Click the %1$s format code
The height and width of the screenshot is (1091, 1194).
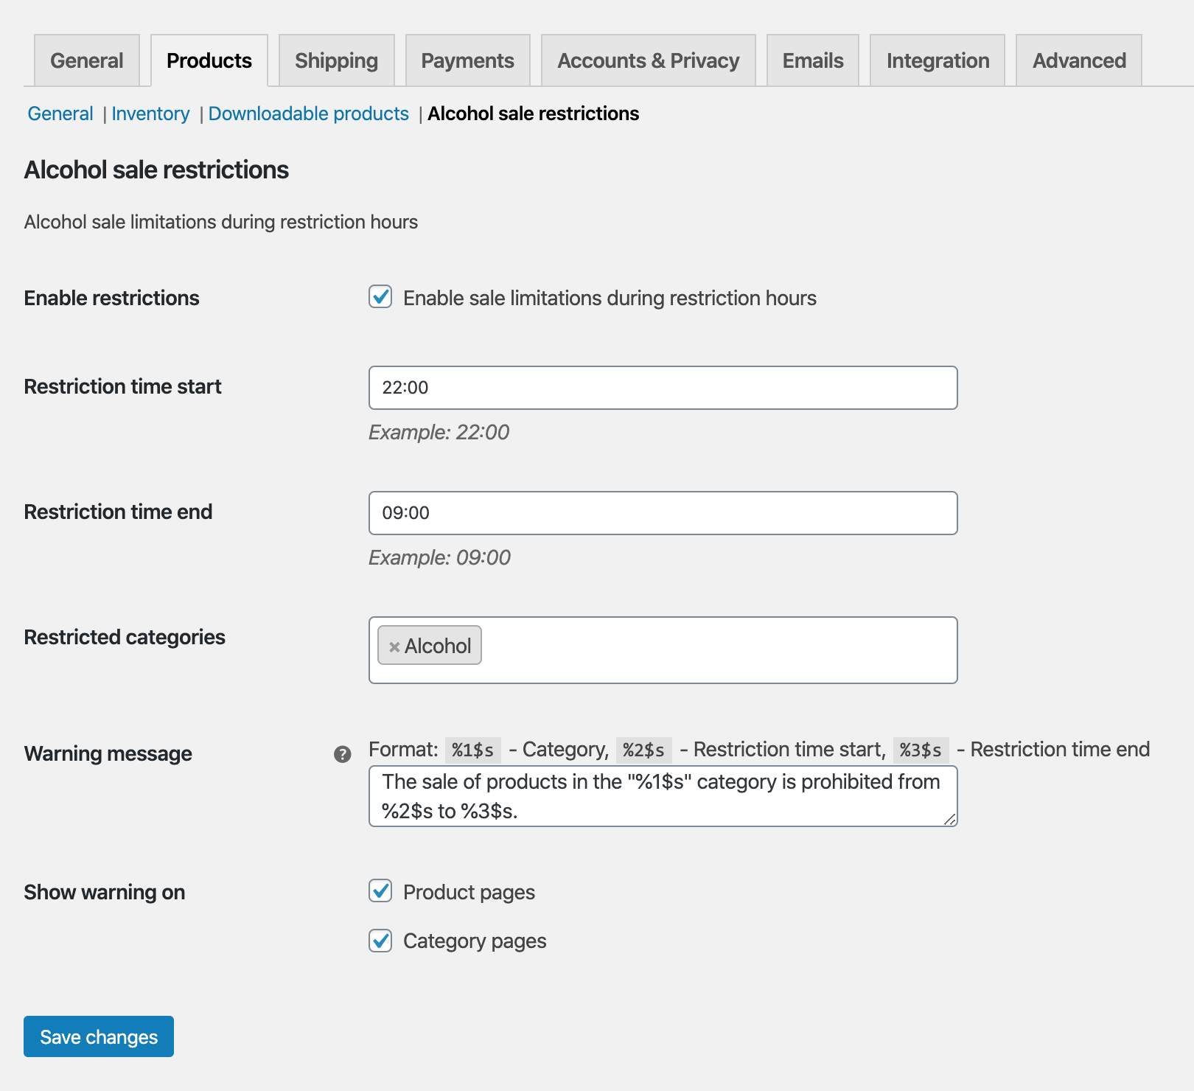(x=472, y=750)
